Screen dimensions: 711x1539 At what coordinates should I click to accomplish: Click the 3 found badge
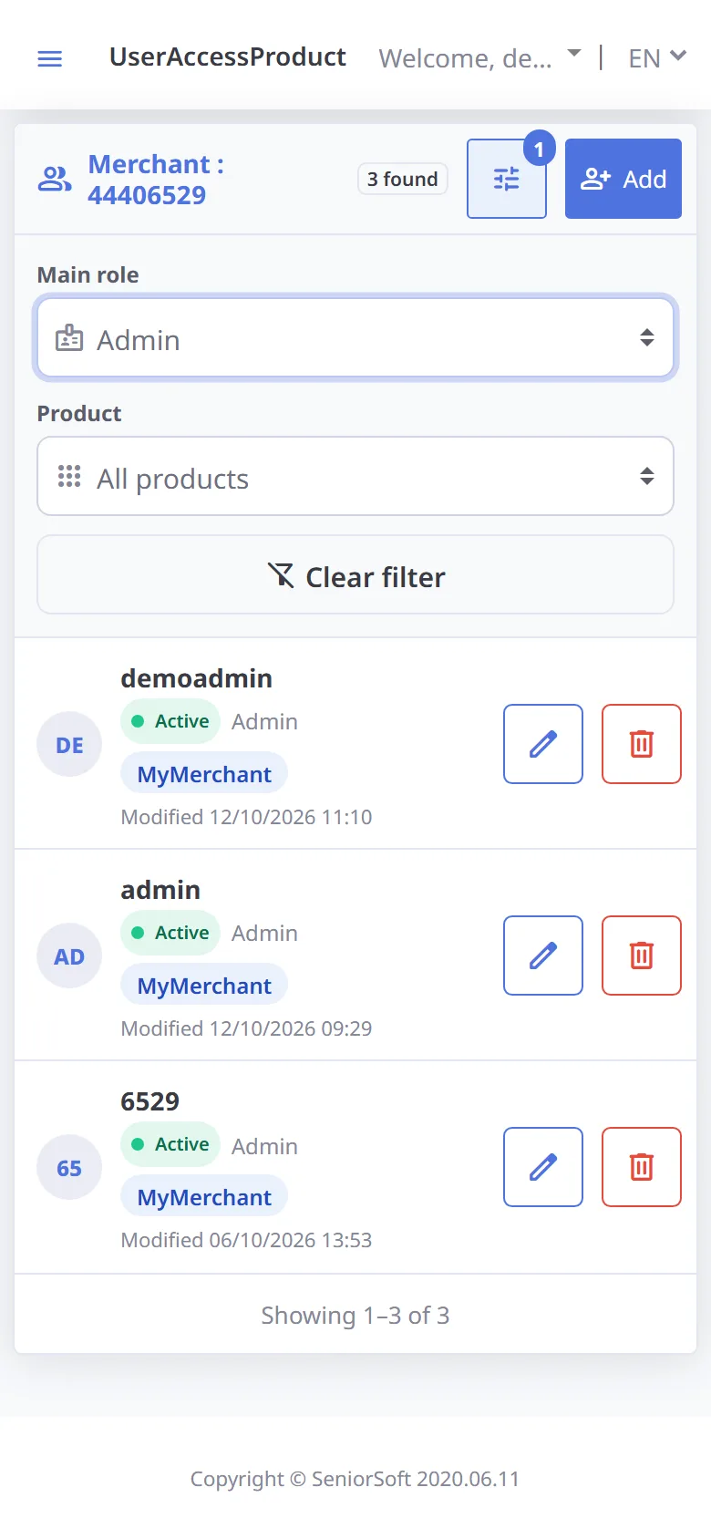pos(403,179)
